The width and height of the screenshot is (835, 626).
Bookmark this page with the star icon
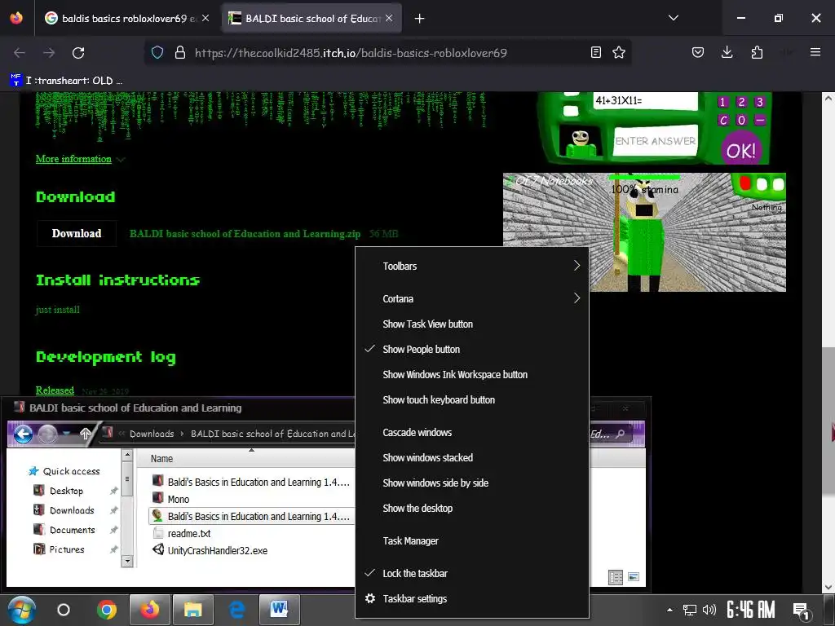tap(619, 52)
